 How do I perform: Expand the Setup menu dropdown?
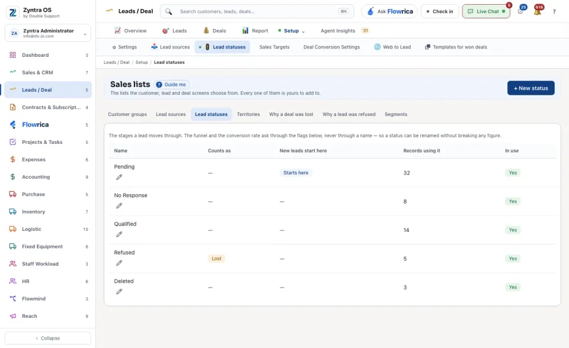point(303,31)
